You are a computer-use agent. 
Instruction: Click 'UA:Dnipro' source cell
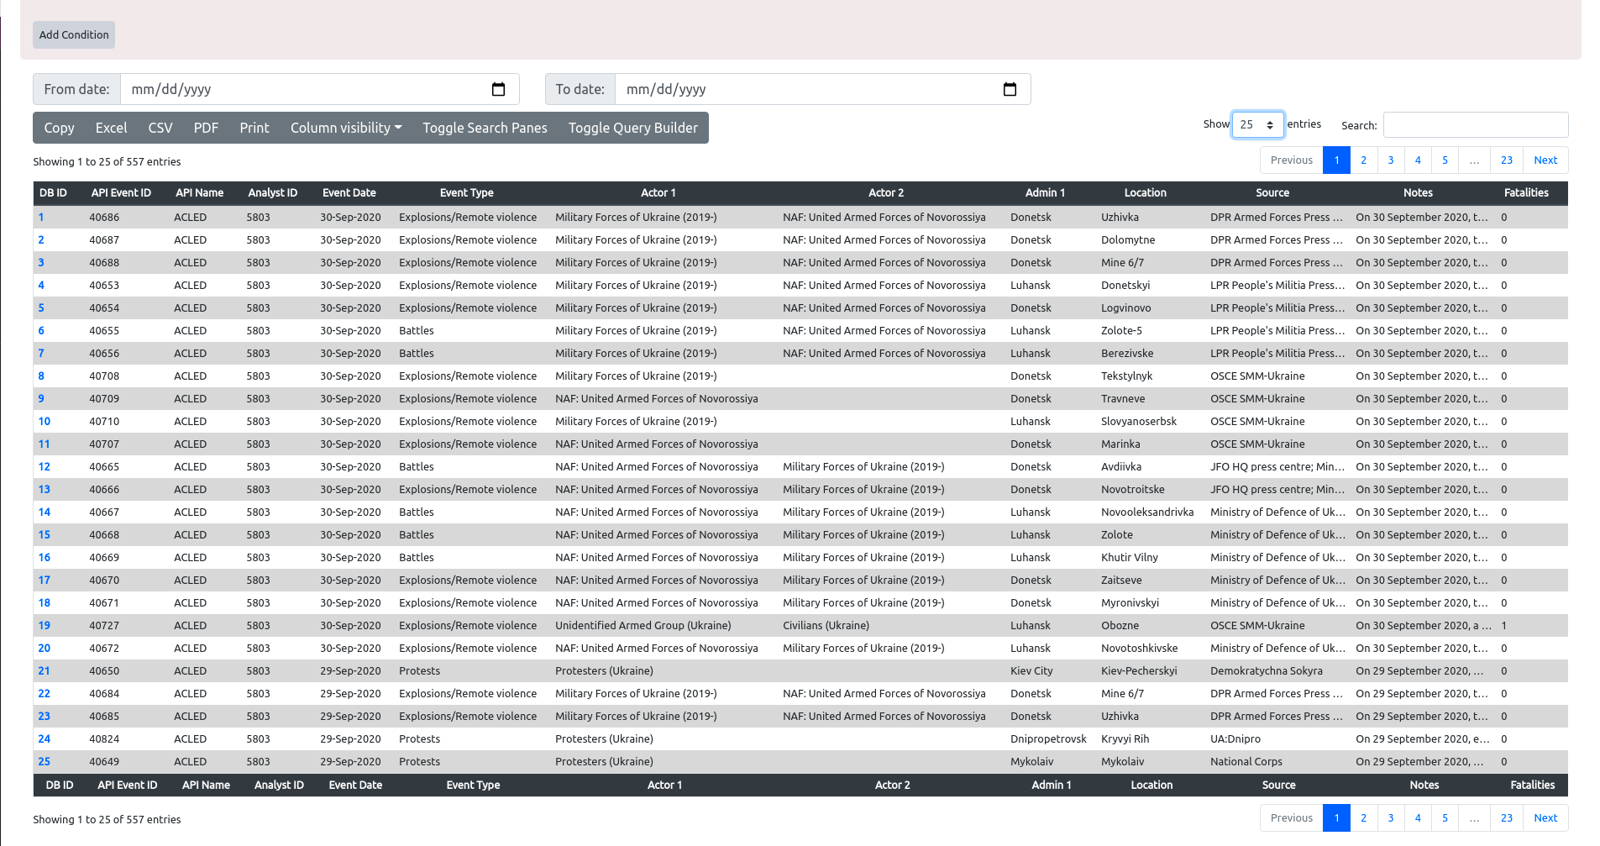(x=1235, y=738)
